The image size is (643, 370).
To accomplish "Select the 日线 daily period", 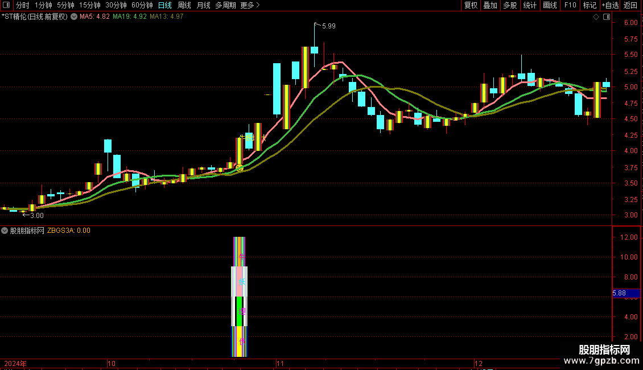I will click(165, 5).
